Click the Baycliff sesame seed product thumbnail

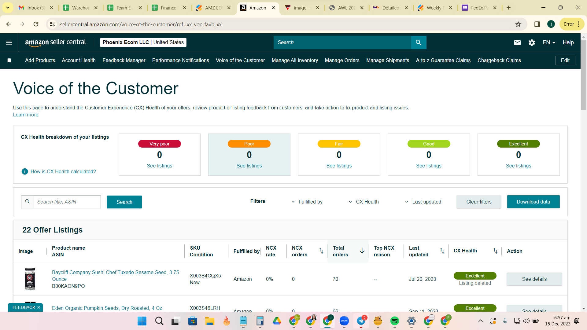pos(30,279)
